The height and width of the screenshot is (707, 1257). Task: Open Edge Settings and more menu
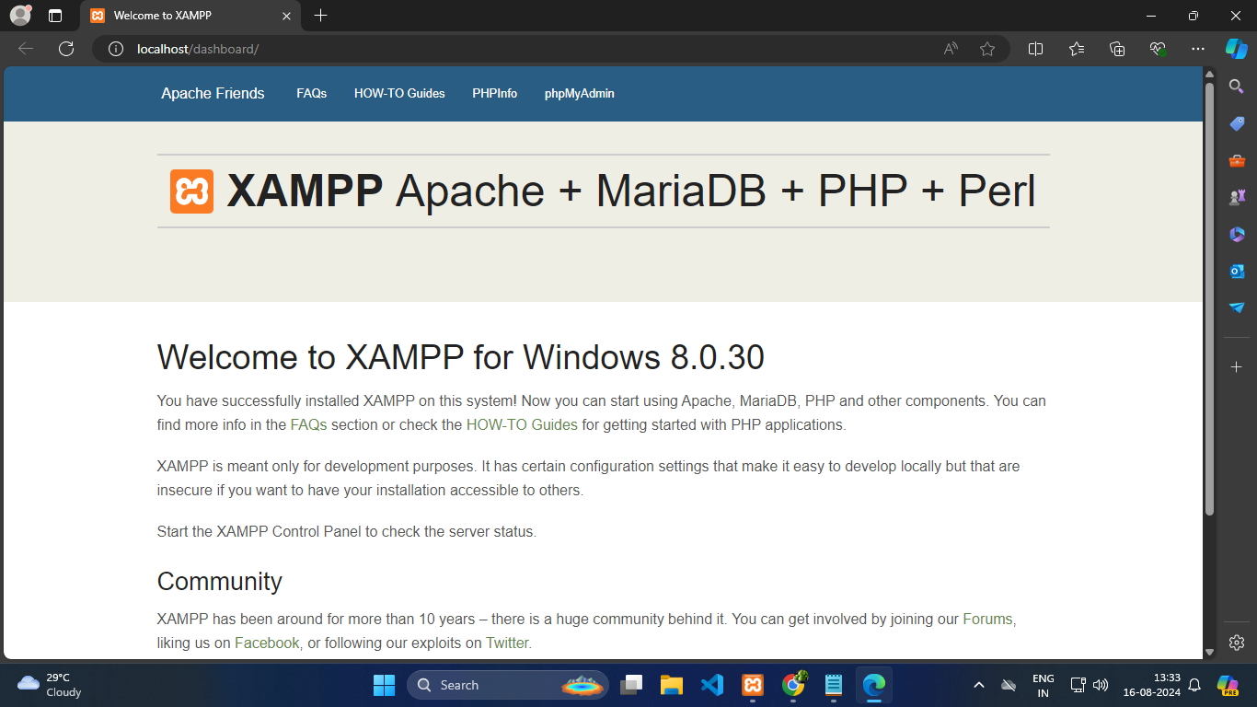click(x=1197, y=49)
